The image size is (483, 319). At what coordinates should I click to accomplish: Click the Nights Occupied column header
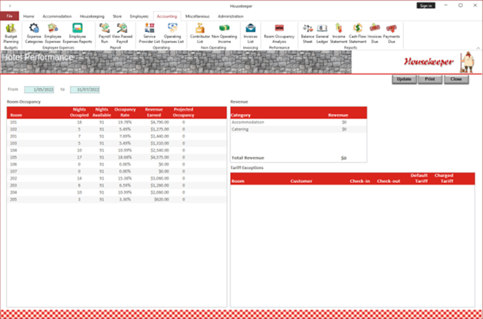point(79,112)
